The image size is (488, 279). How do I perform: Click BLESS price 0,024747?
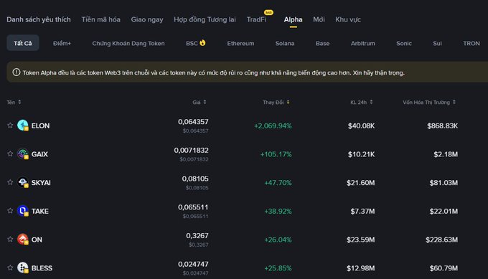click(x=193, y=264)
